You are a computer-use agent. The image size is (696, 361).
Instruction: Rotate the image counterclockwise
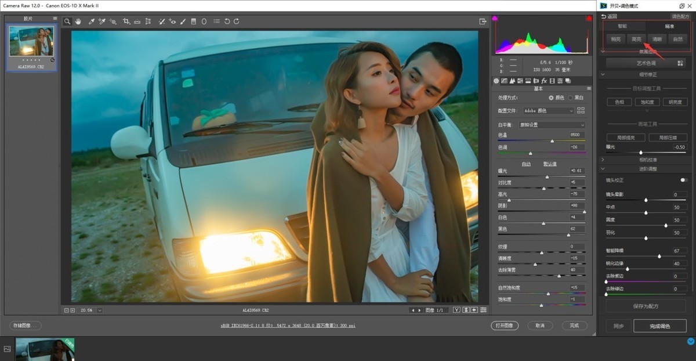coord(227,21)
